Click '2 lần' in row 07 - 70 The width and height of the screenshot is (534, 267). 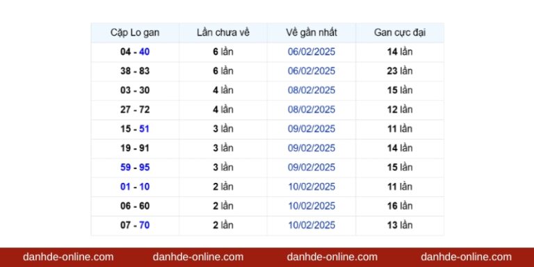[x=223, y=225]
